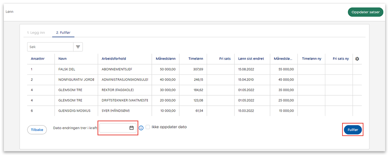Sort table by Navn column header
Viewport: 389px width, 155px height.
point(63,59)
